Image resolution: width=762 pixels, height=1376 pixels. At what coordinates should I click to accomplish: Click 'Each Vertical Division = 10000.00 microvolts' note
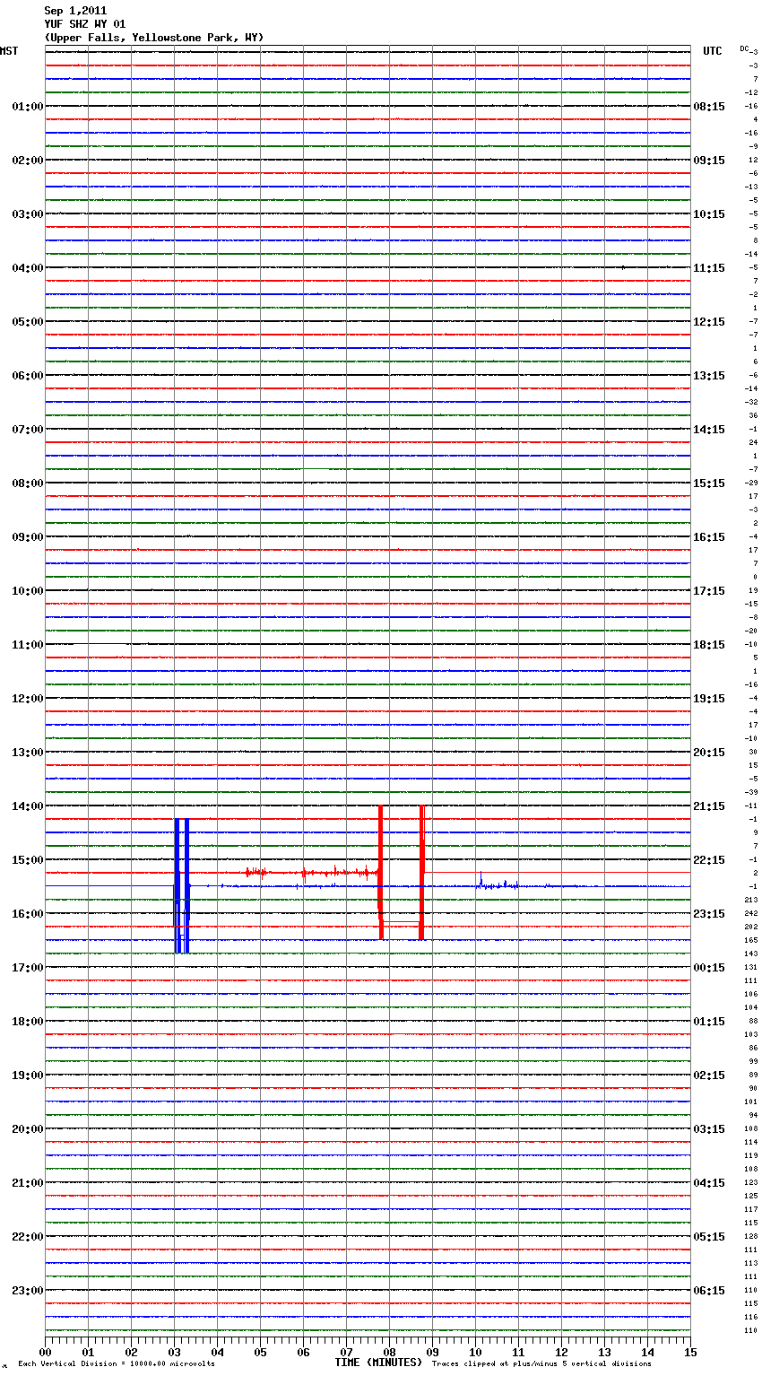click(x=117, y=1364)
